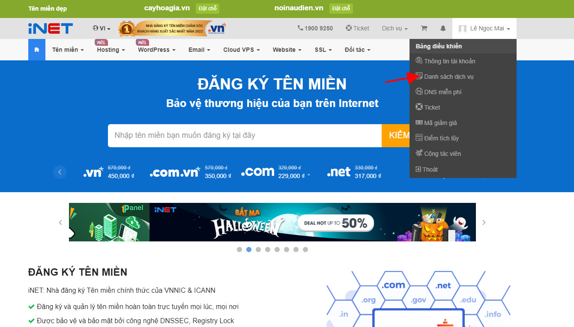The height and width of the screenshot is (327, 574).
Task: Select Danh sách dịch vụ in the menu
Action: click(448, 76)
